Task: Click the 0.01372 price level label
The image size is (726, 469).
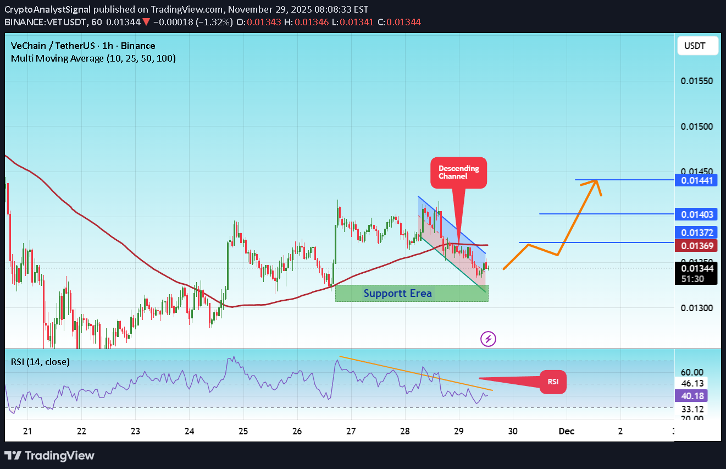Action: (696, 233)
